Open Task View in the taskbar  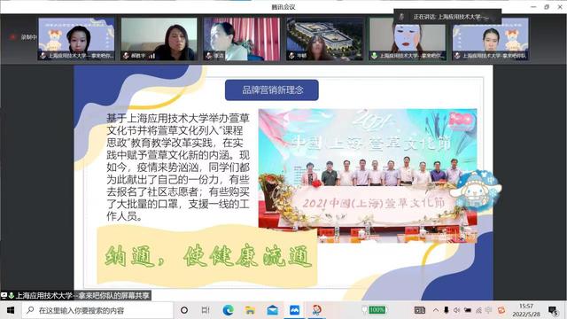coord(206,310)
